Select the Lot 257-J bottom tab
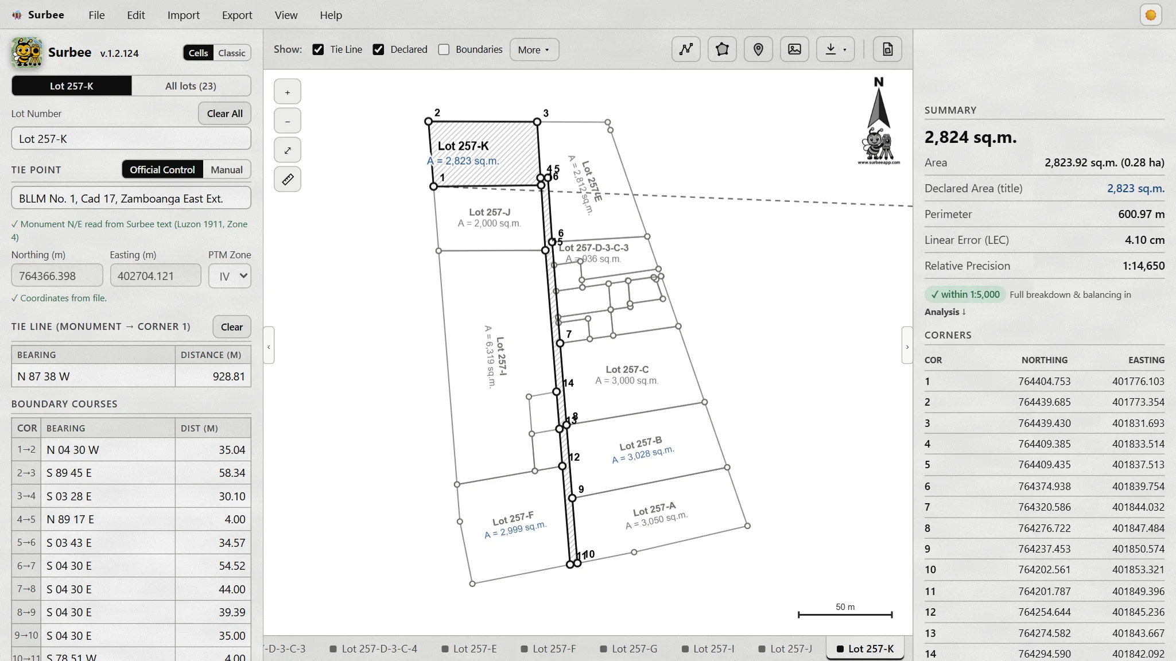Viewport: 1176px width, 661px height. click(x=785, y=649)
